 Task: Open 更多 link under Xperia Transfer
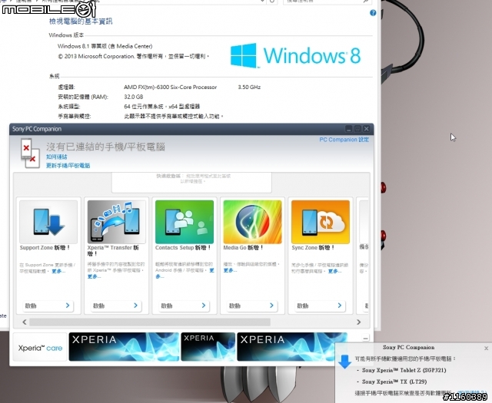pos(94,276)
